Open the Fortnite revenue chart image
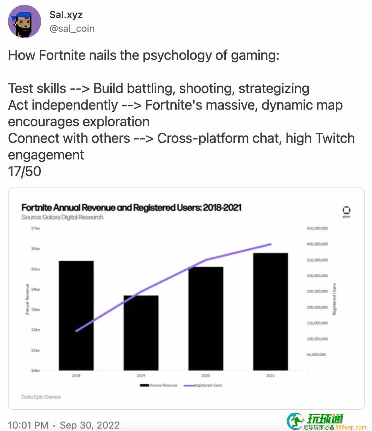 tap(186, 299)
